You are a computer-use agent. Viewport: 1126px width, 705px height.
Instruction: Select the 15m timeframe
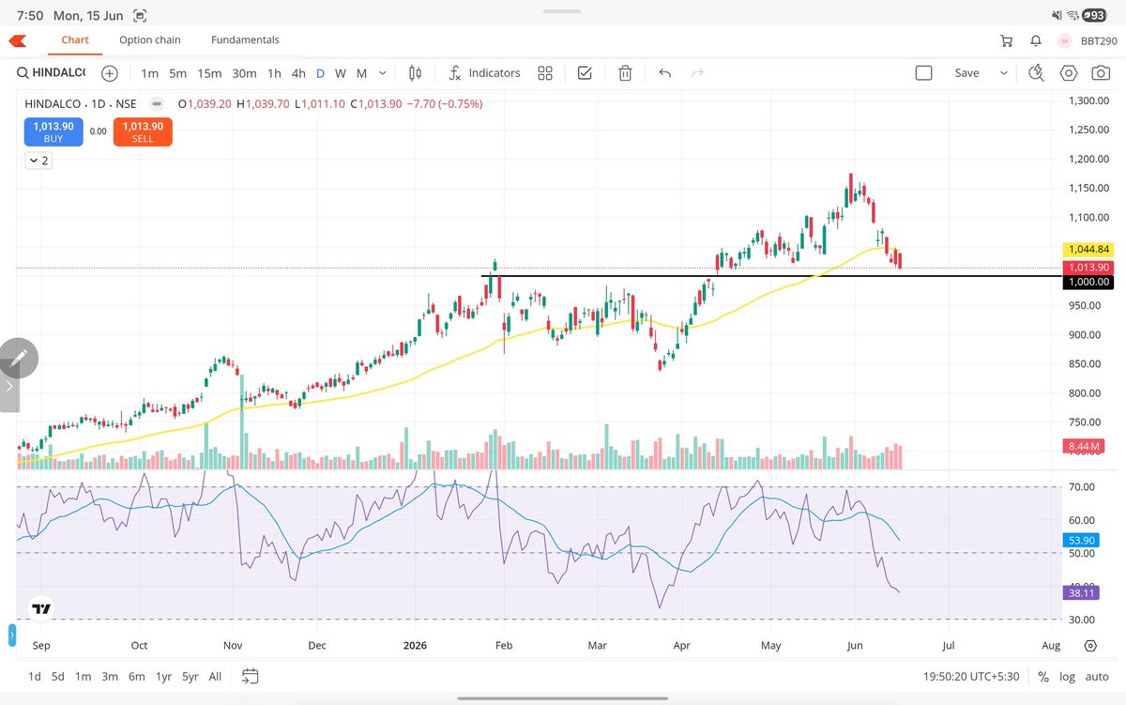click(x=210, y=73)
